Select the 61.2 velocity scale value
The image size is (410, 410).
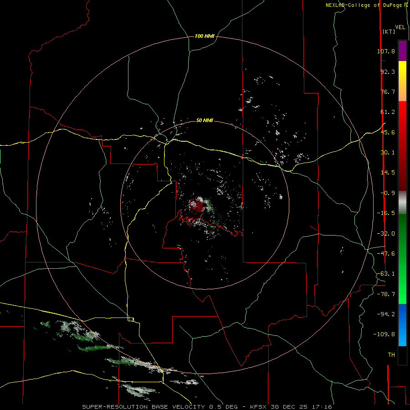(x=388, y=112)
